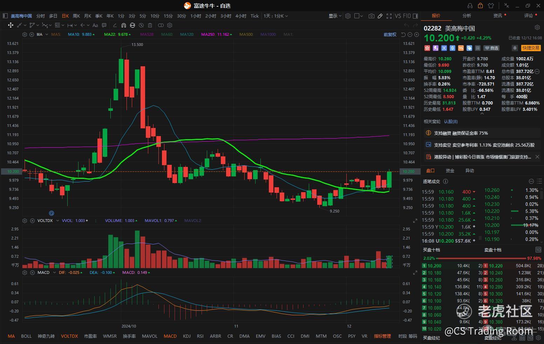The image size is (544, 344).
Task: Expand the VOLTDX indicator dropdown
Action: [x=57, y=221]
